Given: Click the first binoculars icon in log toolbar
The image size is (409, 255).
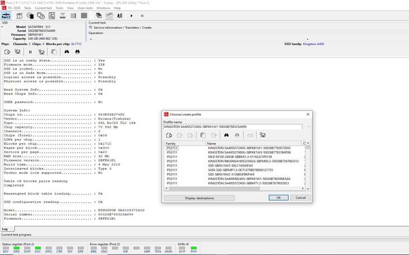Looking at the screenshot, I should pos(67,52).
